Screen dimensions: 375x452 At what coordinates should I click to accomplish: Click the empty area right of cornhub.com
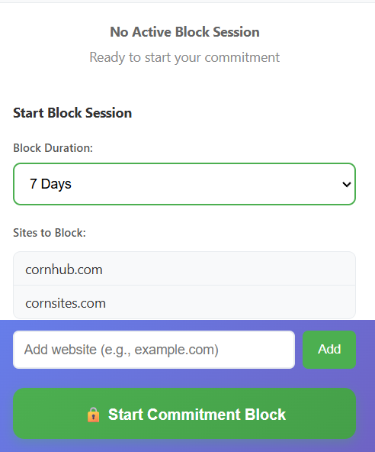click(x=227, y=269)
